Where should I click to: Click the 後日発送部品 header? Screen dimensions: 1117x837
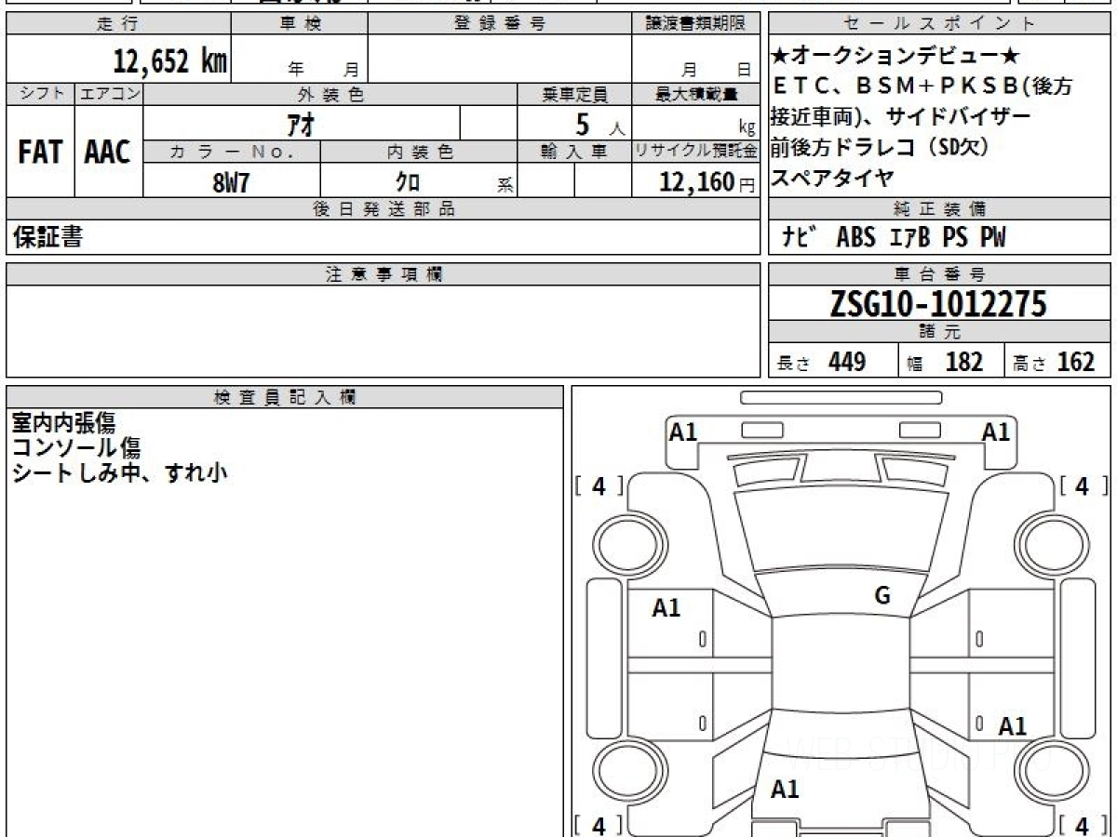[x=384, y=209]
